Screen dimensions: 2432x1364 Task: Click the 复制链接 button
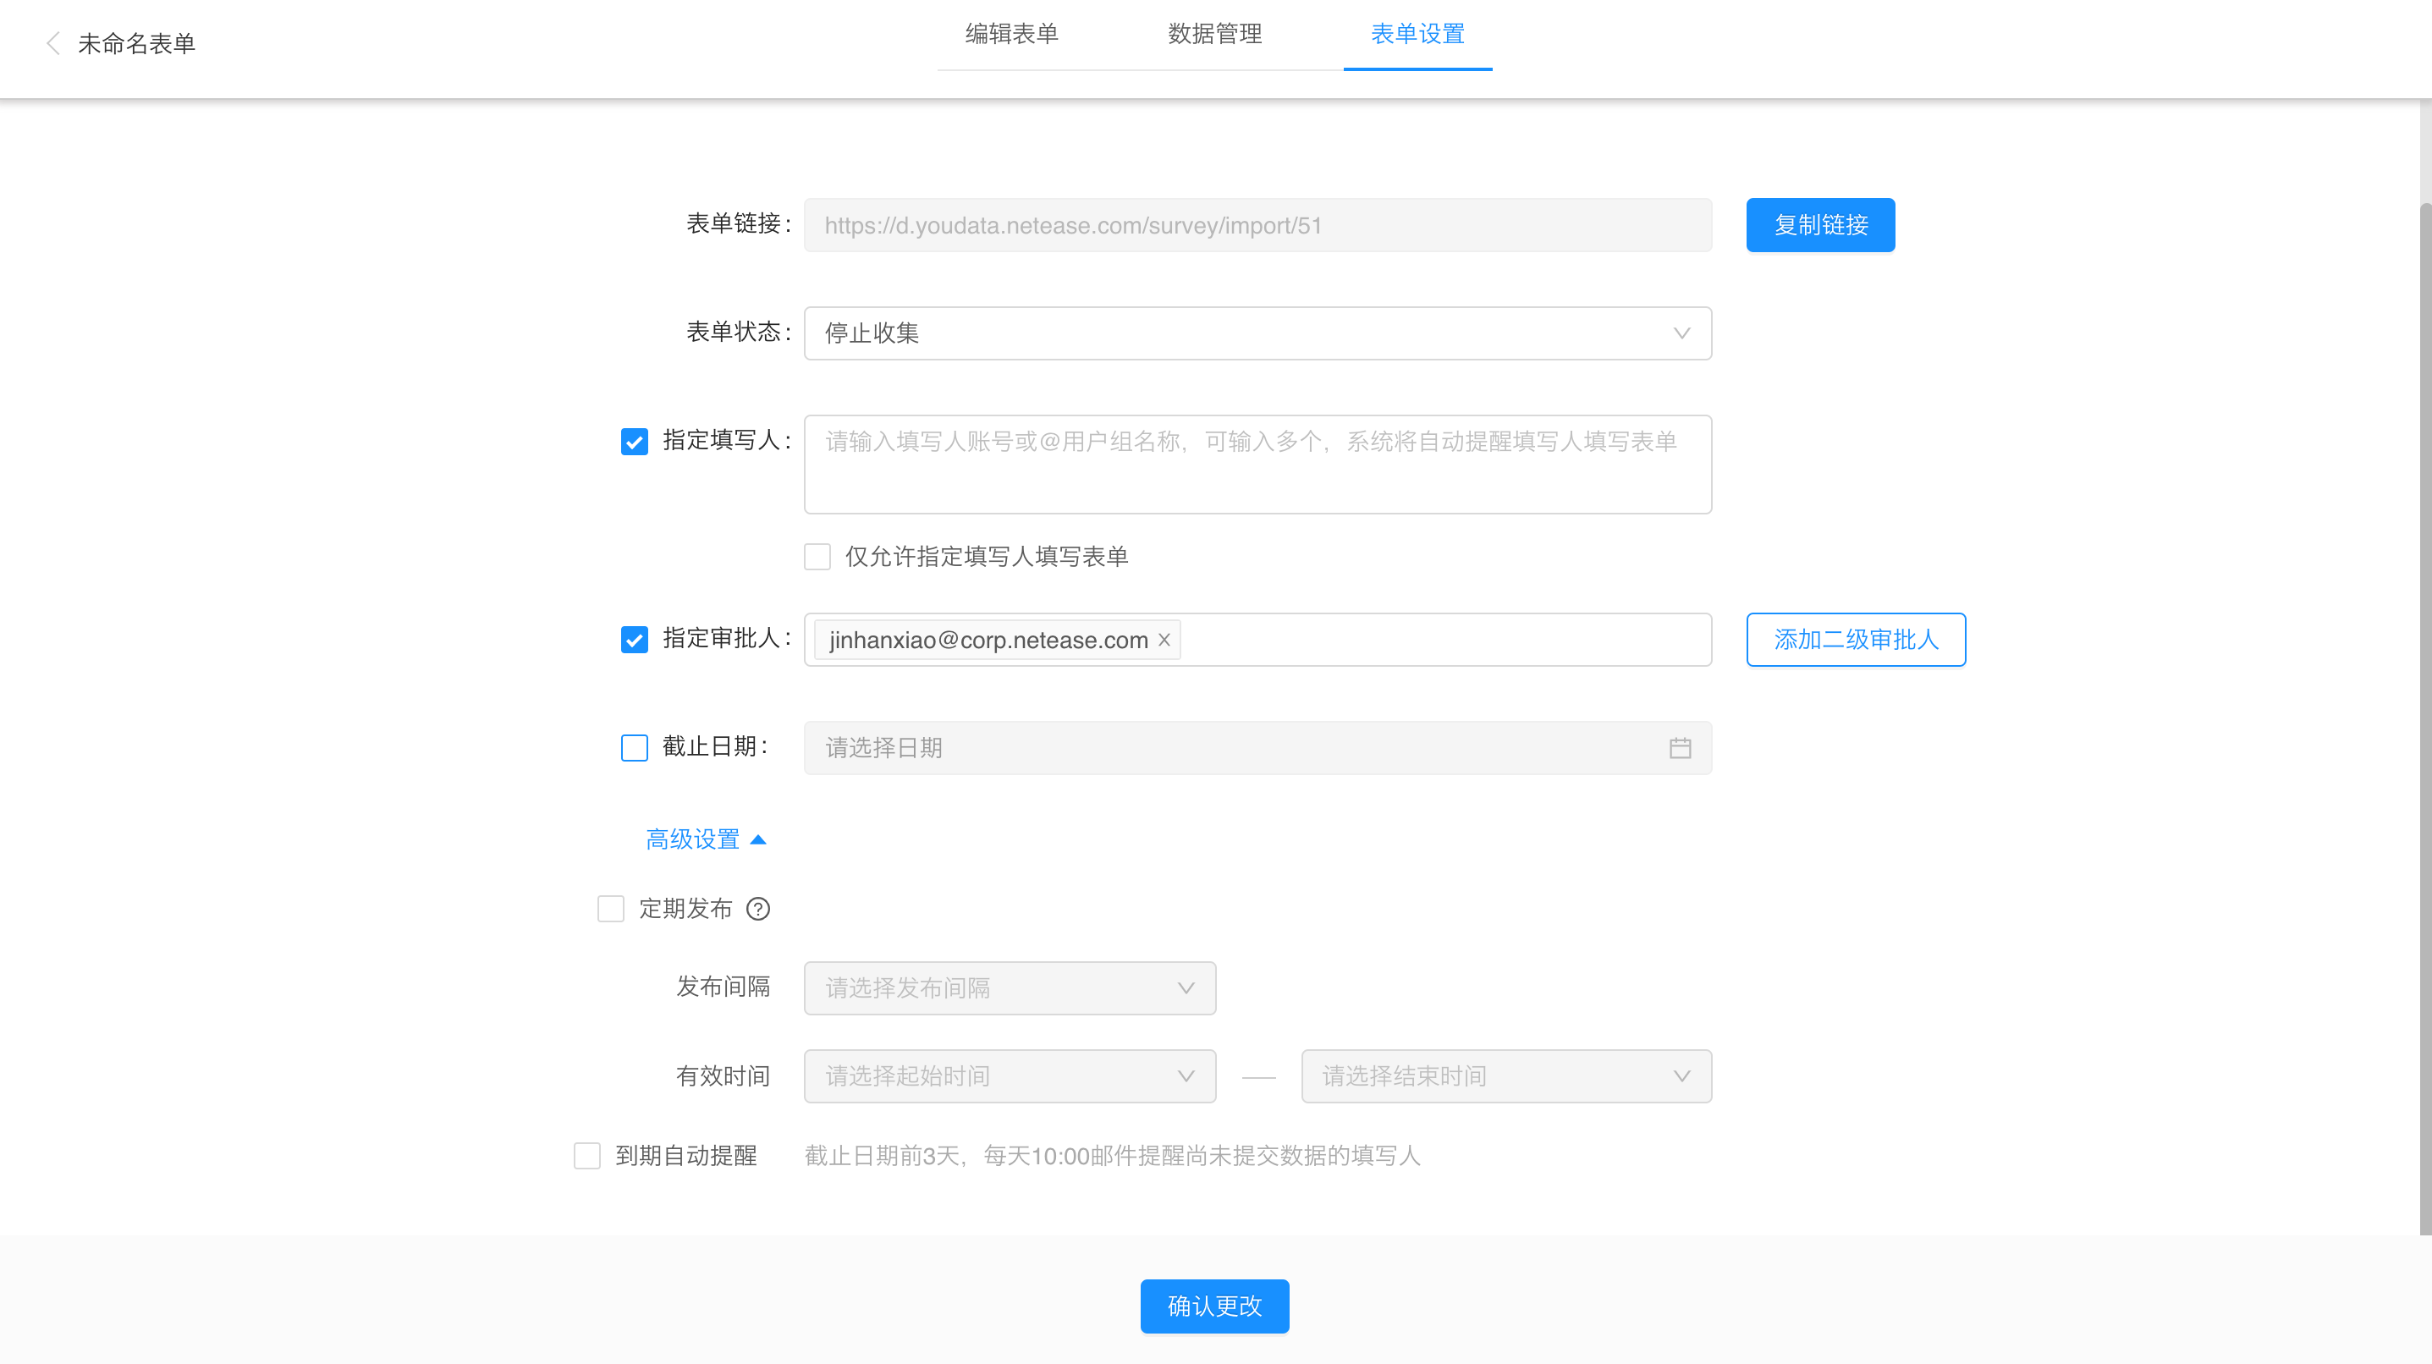point(1819,225)
